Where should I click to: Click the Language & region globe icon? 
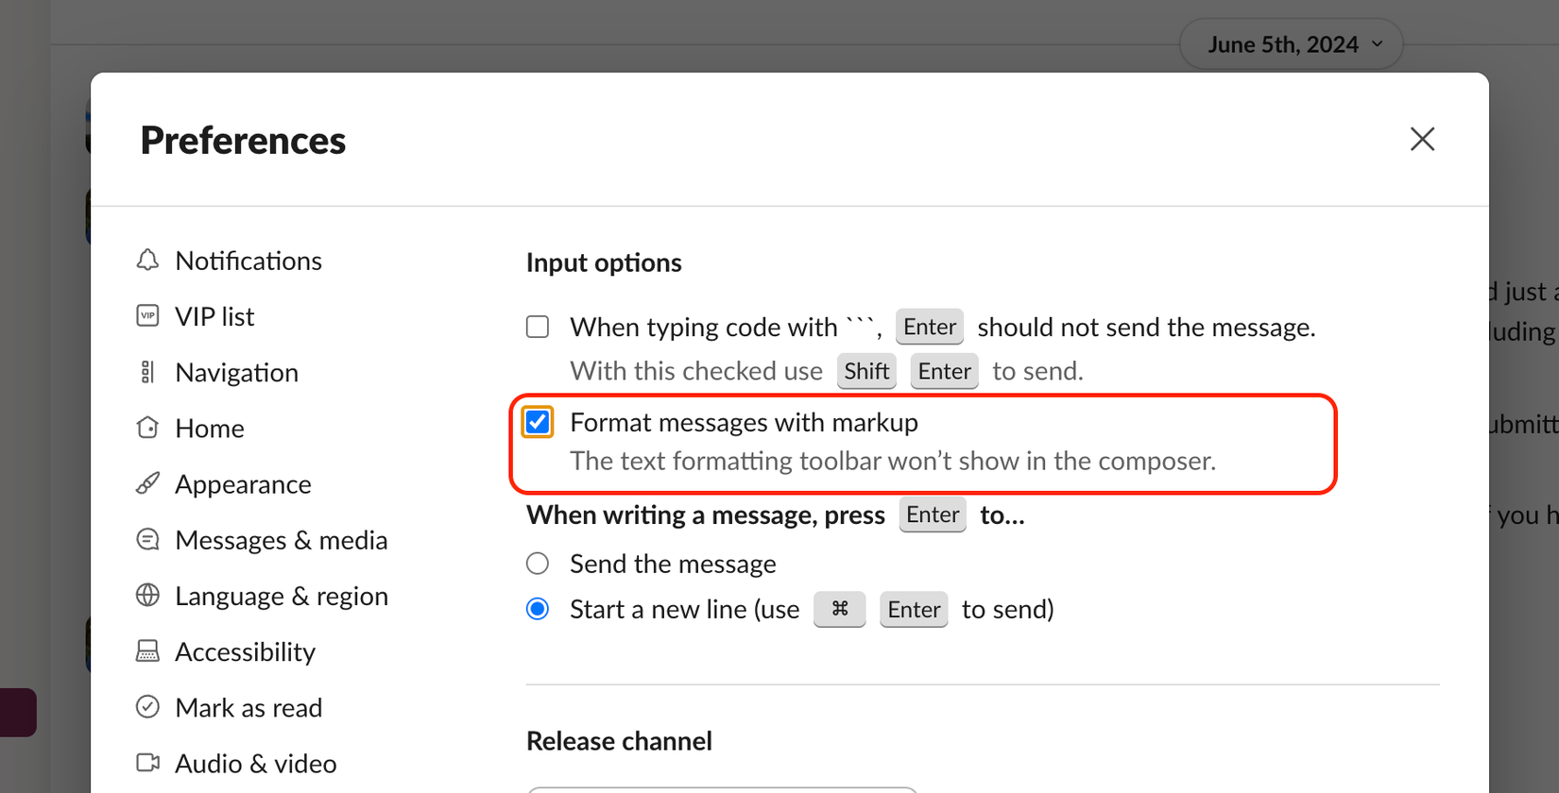coord(147,596)
